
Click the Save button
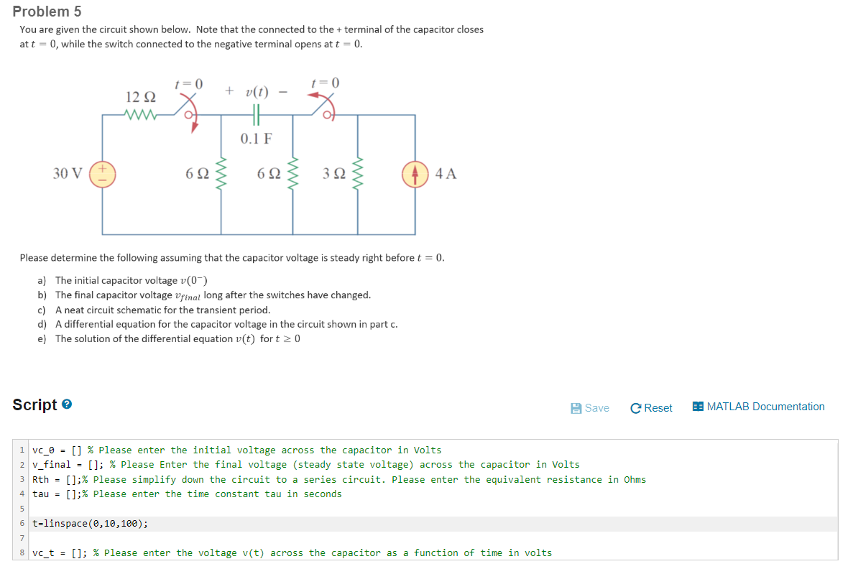coord(590,408)
